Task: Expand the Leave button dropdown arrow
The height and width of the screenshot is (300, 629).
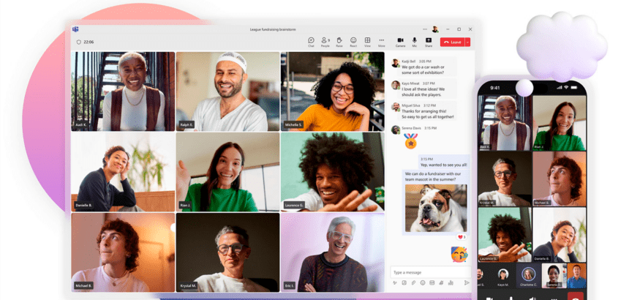Action: [467, 42]
